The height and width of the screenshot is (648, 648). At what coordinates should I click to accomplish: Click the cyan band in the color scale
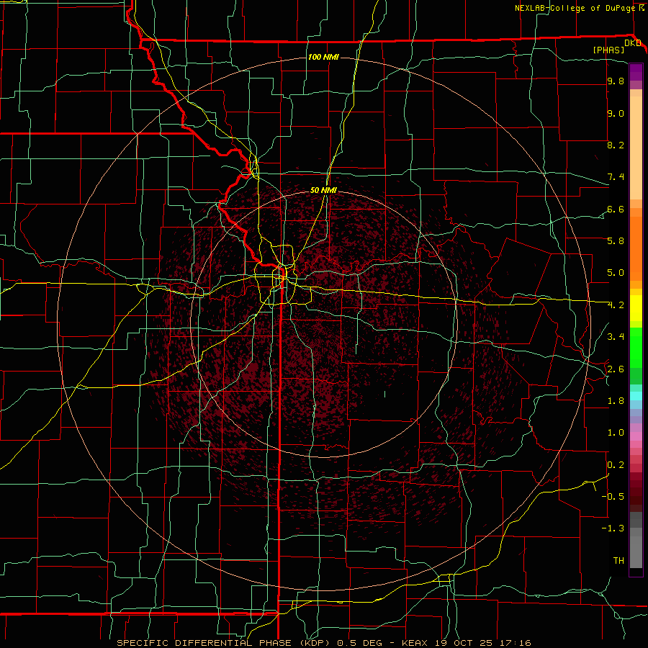tap(636, 396)
